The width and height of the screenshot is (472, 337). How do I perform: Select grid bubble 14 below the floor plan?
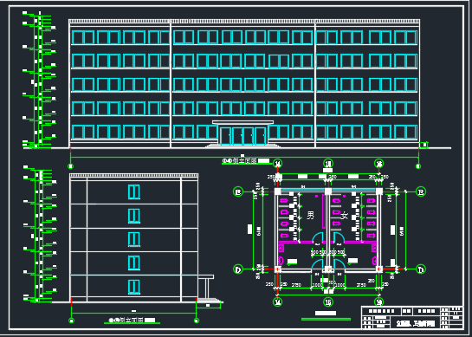[x=277, y=301]
